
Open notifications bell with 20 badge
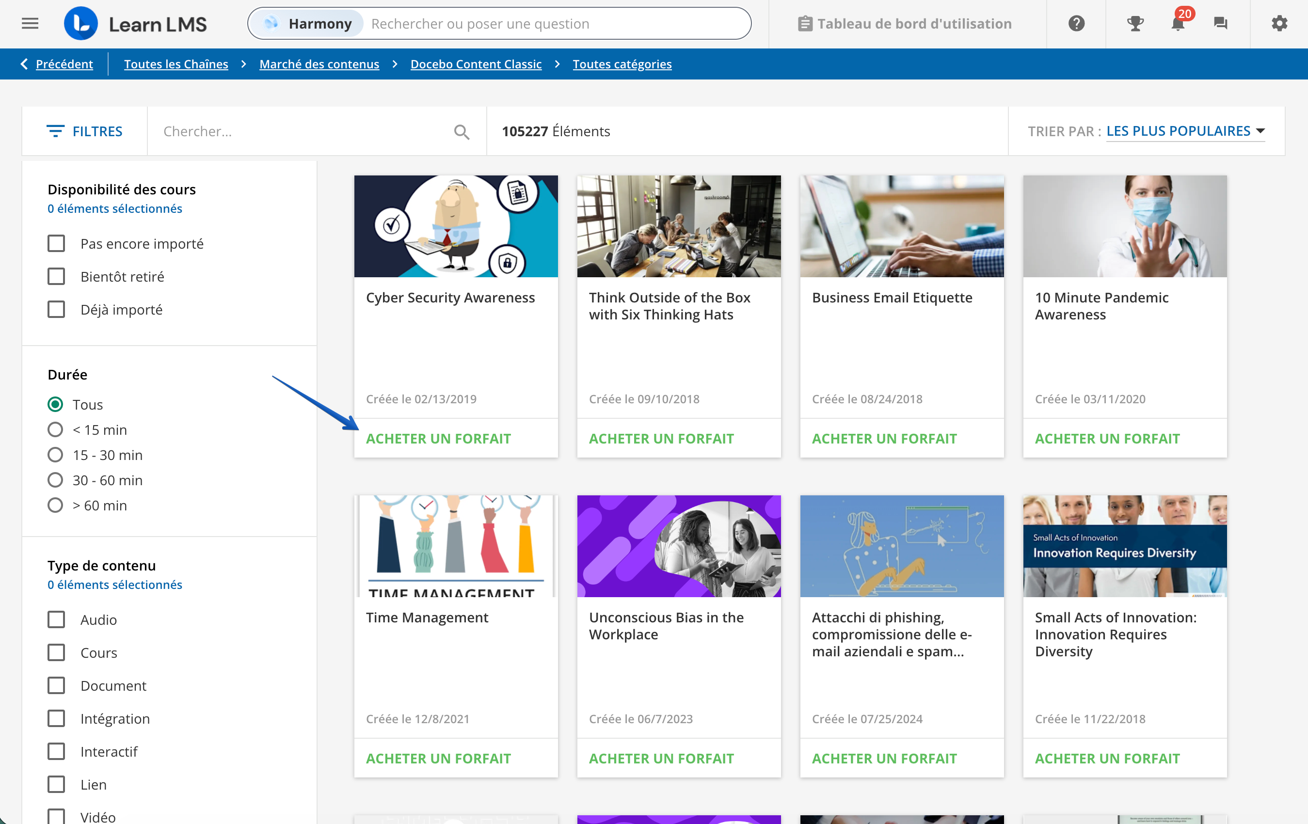point(1178,23)
